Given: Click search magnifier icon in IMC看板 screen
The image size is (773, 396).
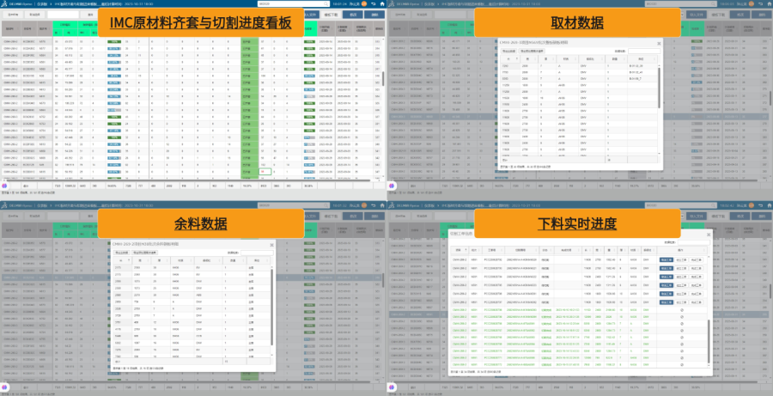Looking at the screenshot, I should coord(326,3).
